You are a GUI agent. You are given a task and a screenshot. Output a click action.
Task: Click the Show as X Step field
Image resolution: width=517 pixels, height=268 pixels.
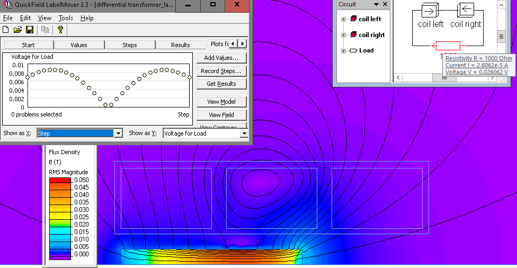75,133
